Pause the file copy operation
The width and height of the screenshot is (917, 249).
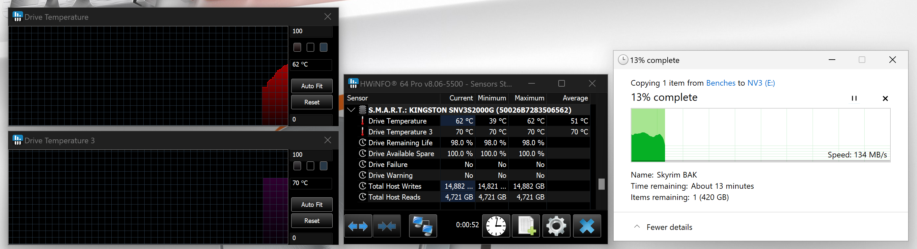click(x=854, y=98)
